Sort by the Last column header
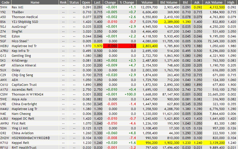The width and height of the screenshot is (238, 149). (x=97, y=2)
